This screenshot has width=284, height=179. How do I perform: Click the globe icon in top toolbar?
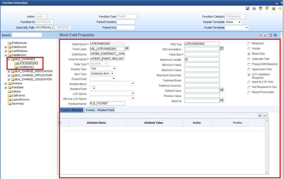[x=274, y=8]
